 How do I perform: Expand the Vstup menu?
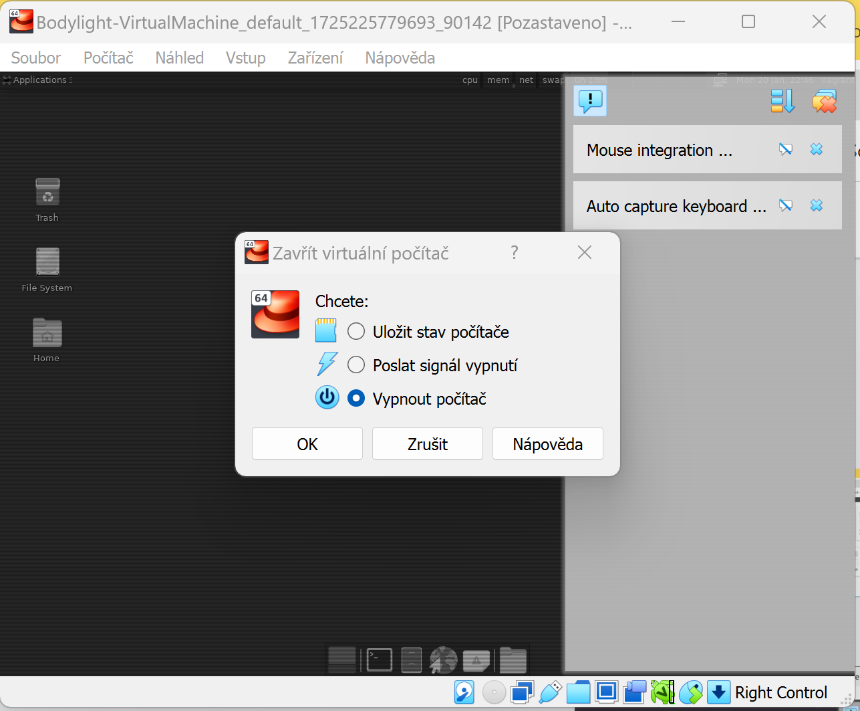coord(245,58)
